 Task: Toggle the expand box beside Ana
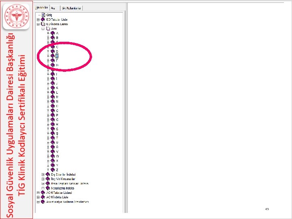pyautogui.click(x=43, y=29)
